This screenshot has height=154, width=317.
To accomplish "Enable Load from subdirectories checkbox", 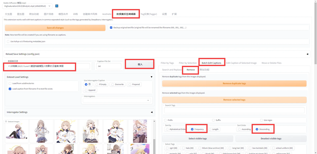I will click(x=10, y=83).
